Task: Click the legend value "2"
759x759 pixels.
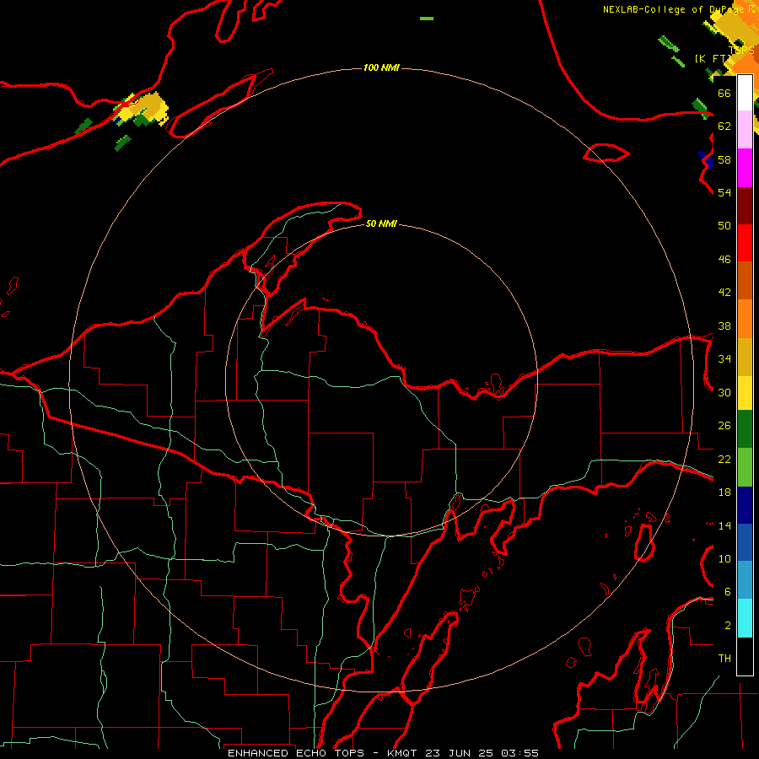Action: pos(728,626)
